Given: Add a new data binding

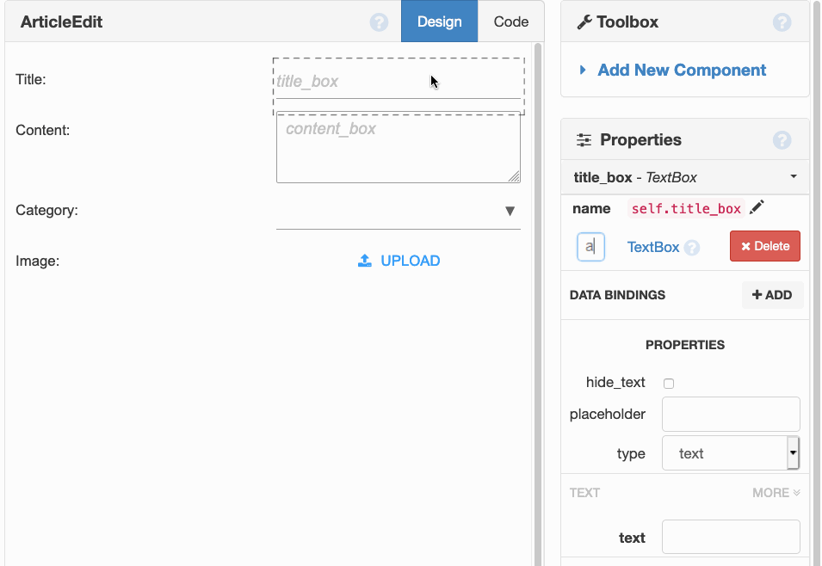Looking at the screenshot, I should pos(772,295).
